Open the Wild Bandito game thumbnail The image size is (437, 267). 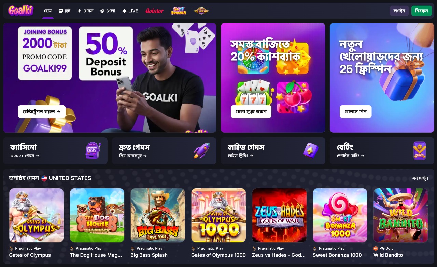[401, 215]
